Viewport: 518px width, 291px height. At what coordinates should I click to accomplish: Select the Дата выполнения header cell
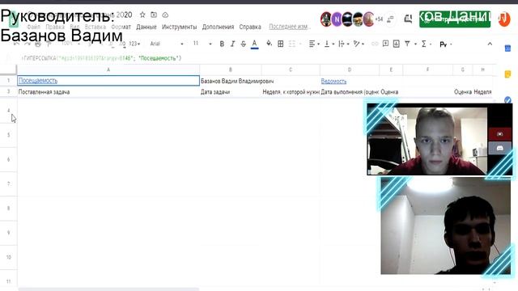[350, 92]
